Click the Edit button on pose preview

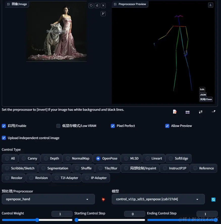pos(202,89)
